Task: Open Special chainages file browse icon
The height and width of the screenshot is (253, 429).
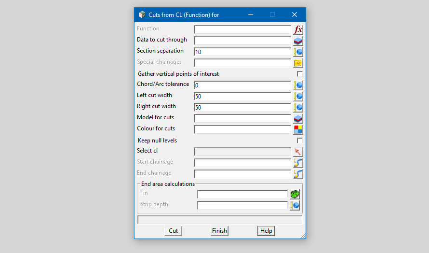Action: pos(298,63)
